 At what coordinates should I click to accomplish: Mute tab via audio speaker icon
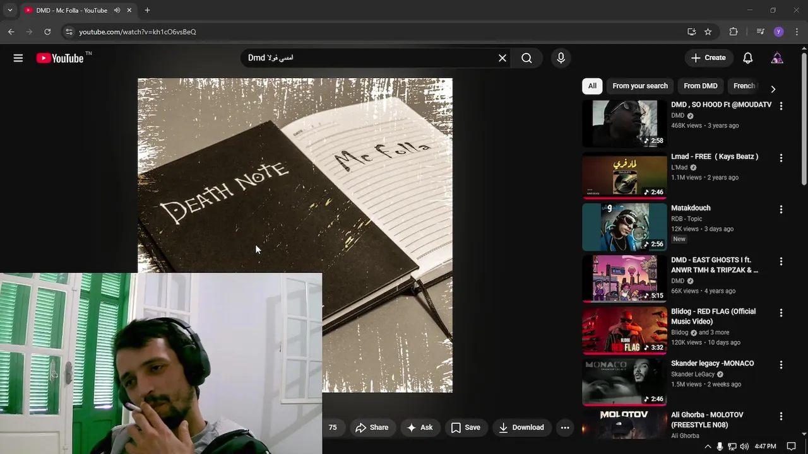117,10
